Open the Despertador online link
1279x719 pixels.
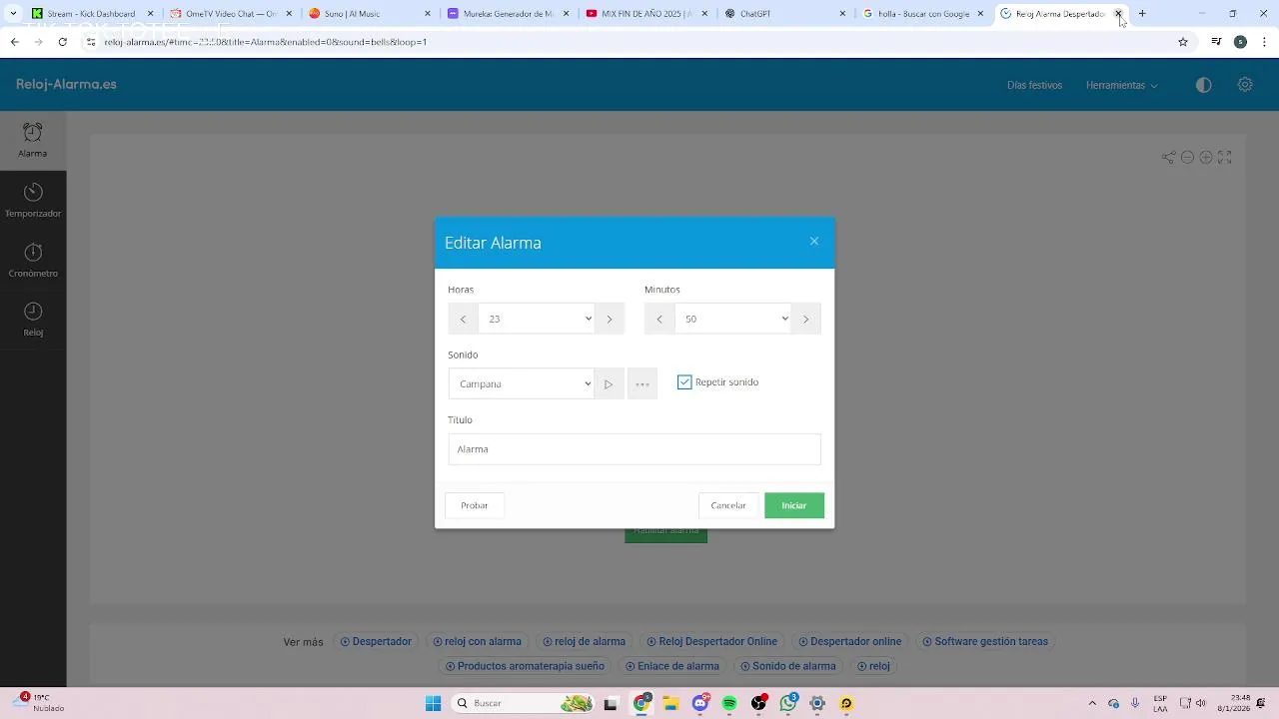pos(849,642)
